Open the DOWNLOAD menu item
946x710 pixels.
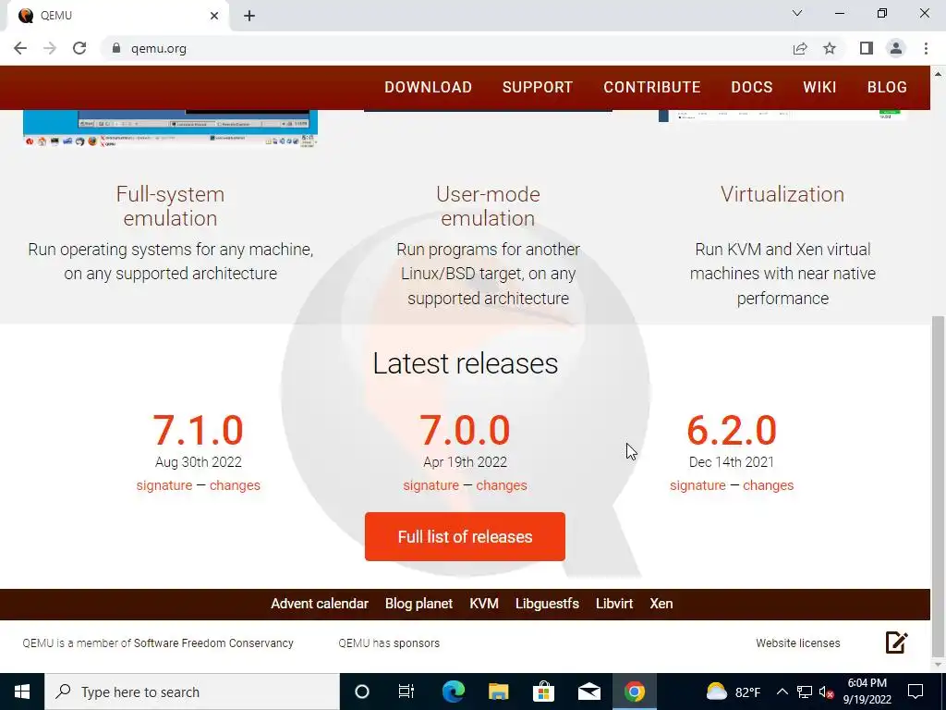click(x=429, y=87)
